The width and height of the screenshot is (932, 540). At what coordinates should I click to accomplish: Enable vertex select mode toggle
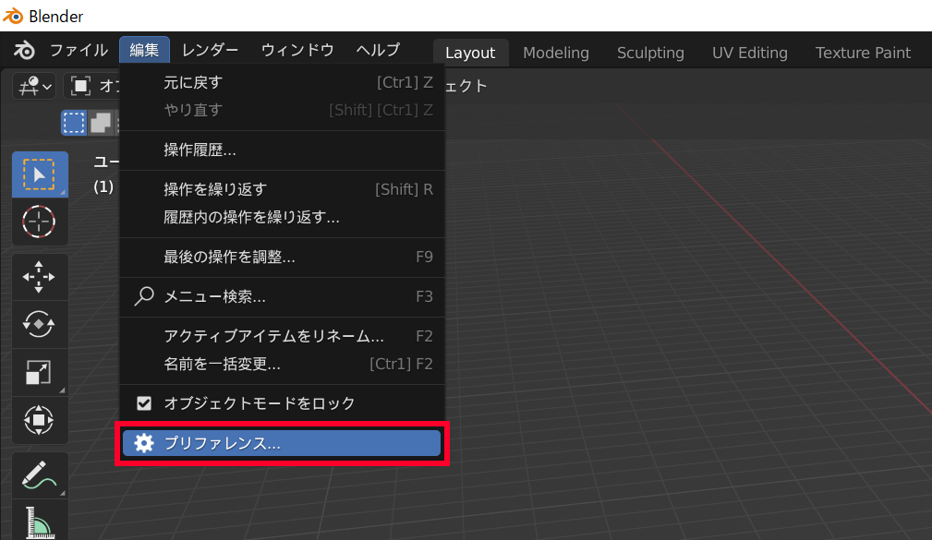(x=74, y=122)
